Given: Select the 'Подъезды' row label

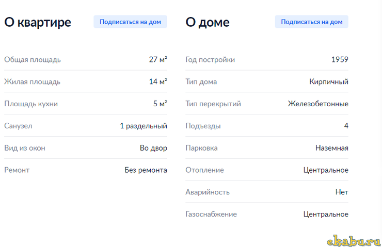Looking at the screenshot, I should click(x=203, y=126).
